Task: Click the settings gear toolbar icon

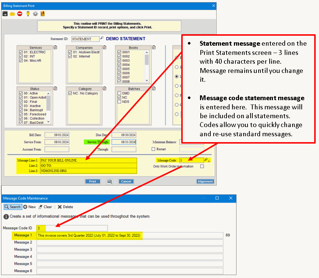Action: 35,14
